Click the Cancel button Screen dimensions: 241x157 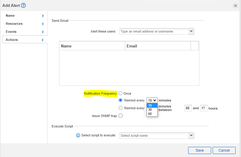click(x=224, y=150)
